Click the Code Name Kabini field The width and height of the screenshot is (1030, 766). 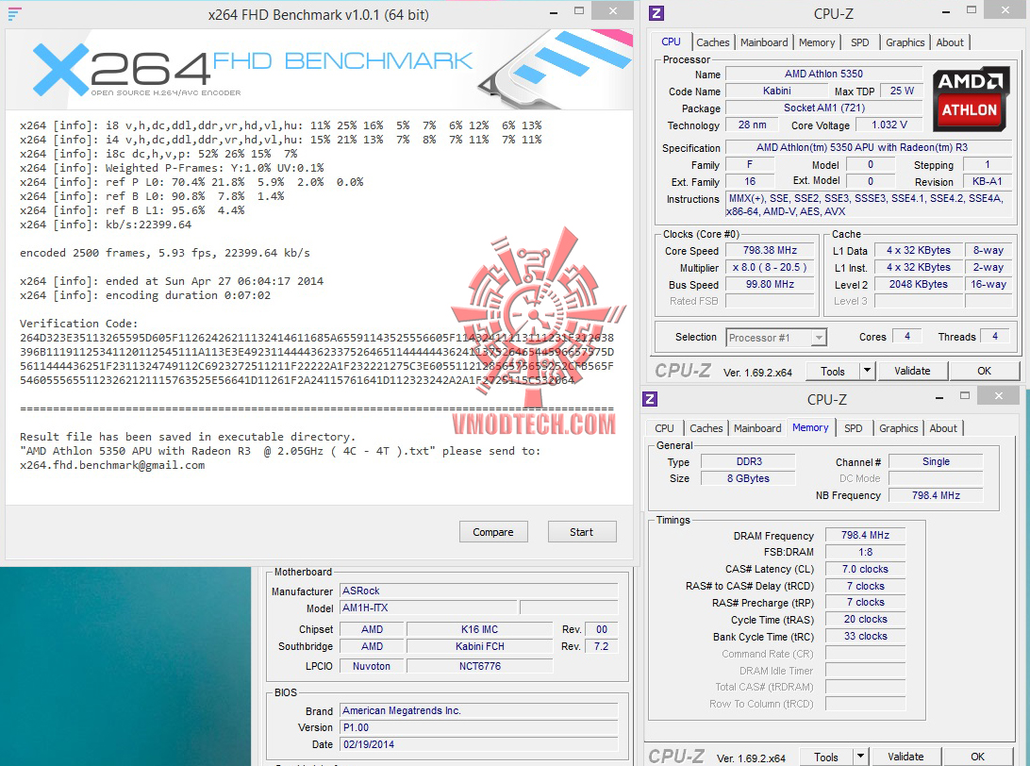pos(777,91)
